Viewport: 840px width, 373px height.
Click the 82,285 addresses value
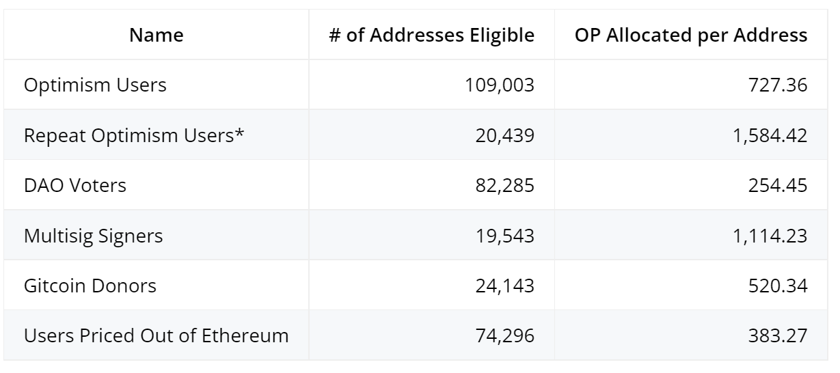pos(506,185)
